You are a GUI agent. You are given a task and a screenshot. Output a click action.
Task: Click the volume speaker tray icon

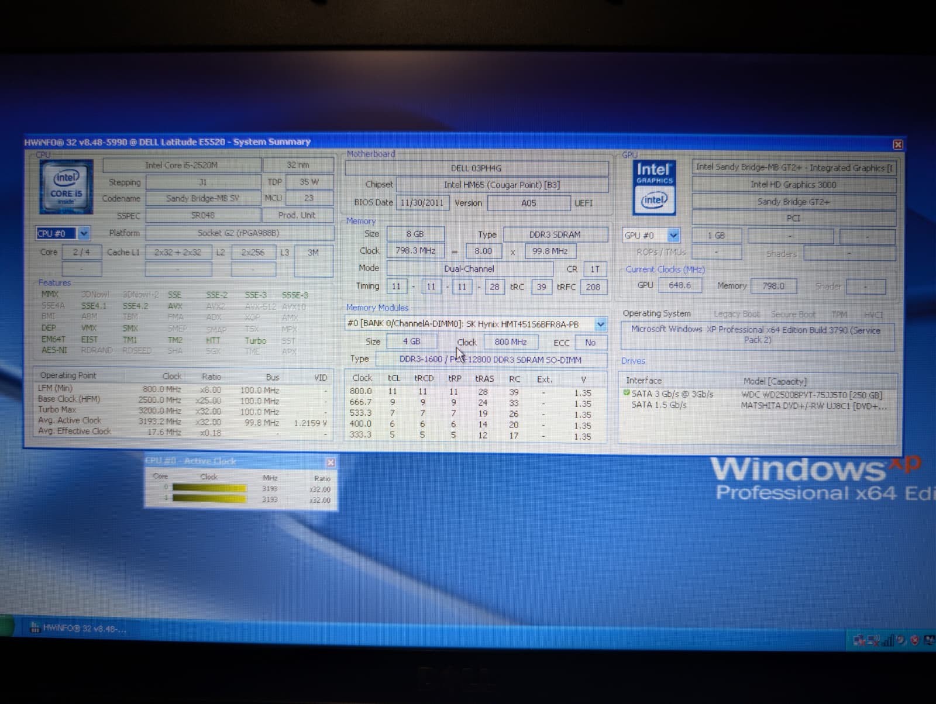[901, 640]
